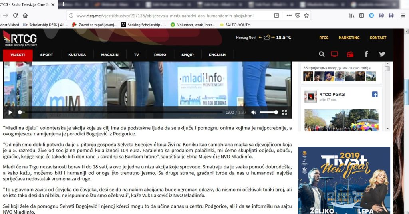
Task: Select SPORT in navigation menu
Action: pyautogui.click(x=46, y=55)
